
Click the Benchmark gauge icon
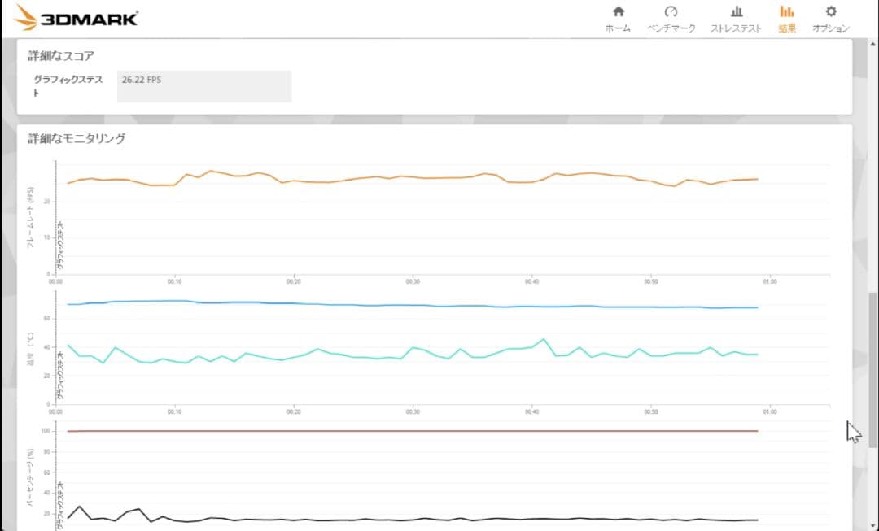coord(671,11)
